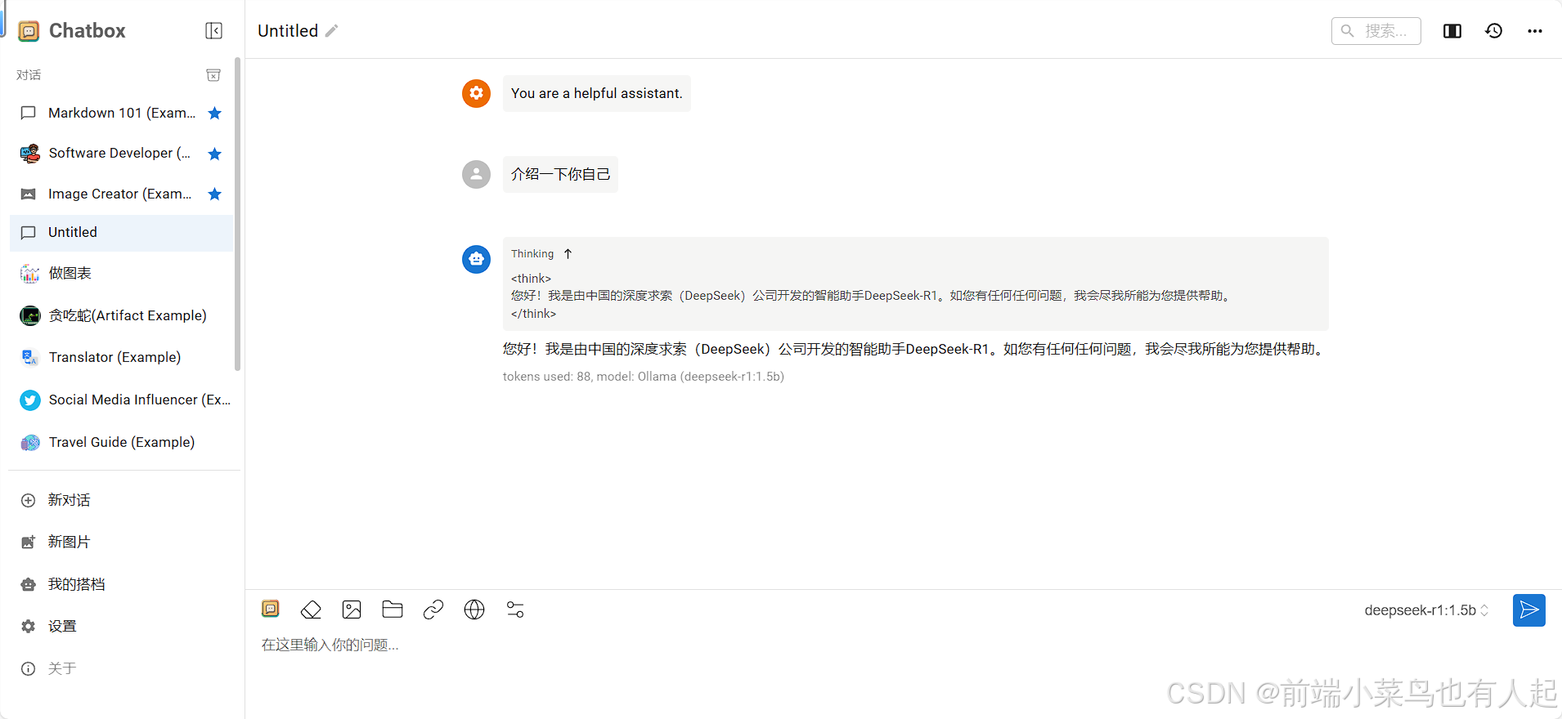Clear the conversation list with the archive icon
Screen dimensions: 1562x719
[x=213, y=75]
